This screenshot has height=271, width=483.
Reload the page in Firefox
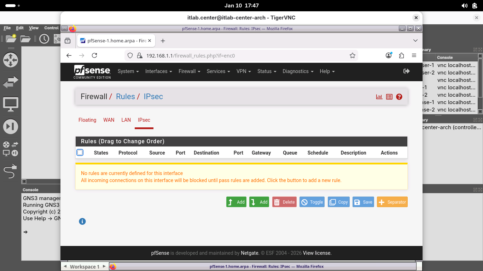tap(94, 55)
